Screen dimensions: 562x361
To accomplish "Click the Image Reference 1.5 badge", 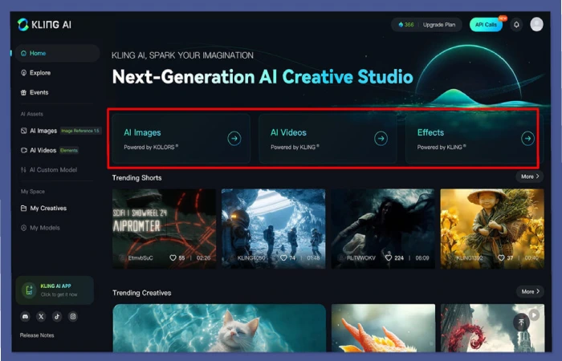I will click(80, 131).
